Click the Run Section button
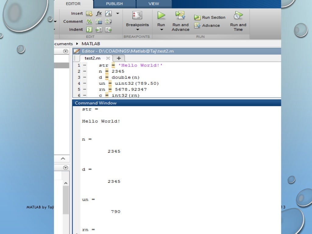The width and height of the screenshot is (312, 234). 210,18
